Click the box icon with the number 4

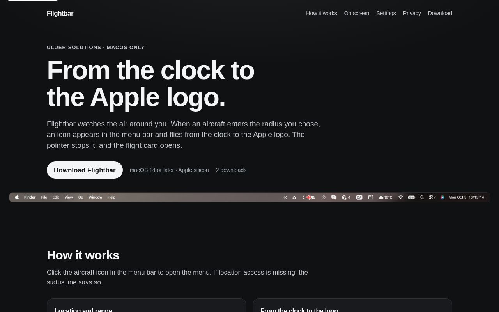pyautogui.click(x=346, y=197)
